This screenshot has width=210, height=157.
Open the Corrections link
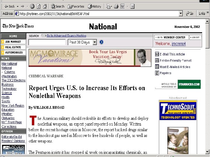pyautogui.click(x=9, y=126)
